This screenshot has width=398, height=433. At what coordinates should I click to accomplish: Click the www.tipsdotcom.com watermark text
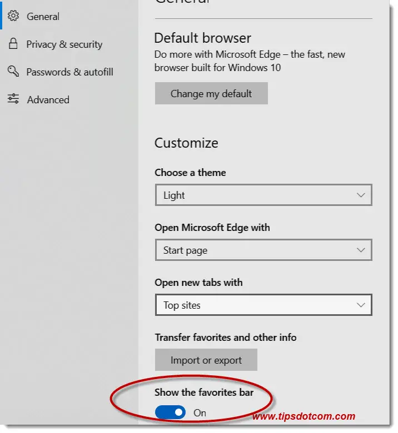pyautogui.click(x=304, y=416)
